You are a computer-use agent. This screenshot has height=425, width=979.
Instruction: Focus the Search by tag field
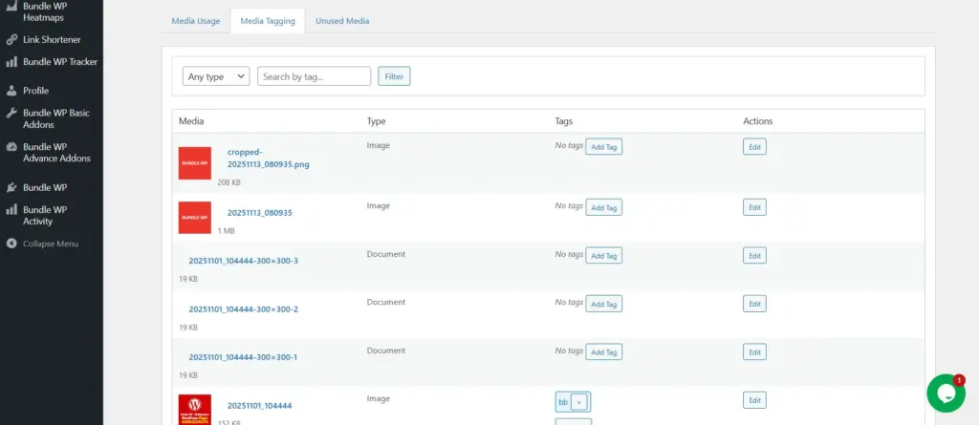314,76
